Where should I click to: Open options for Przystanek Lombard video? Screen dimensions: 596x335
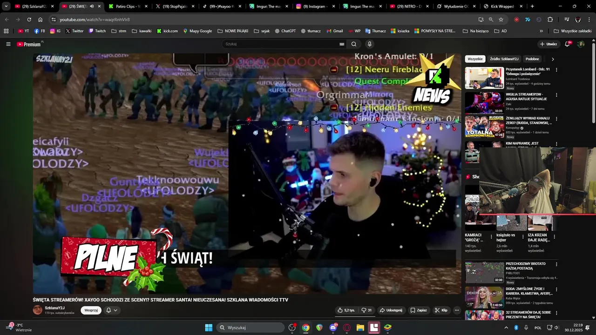point(556,70)
